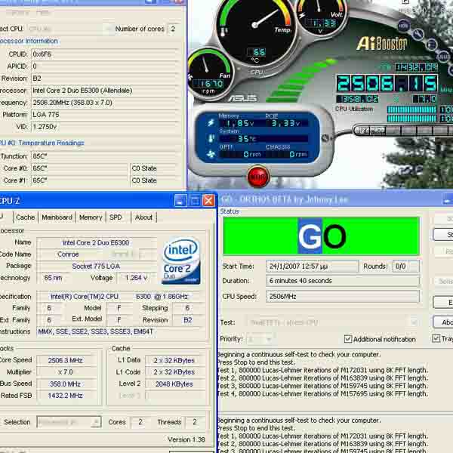Click the lower CPU Utilization bar
The image size is (453, 453).
411,119
